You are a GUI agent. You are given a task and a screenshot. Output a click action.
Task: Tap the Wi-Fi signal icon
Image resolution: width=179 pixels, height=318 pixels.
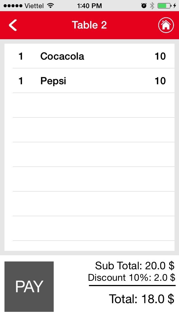coord(51,6)
